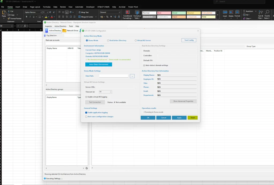The image size is (274, 185).
Task: Click the AutoSum sigma icon
Action: coord(244,11)
